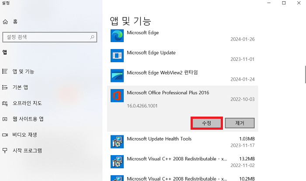Minimize the 설정 window

[269, 3]
